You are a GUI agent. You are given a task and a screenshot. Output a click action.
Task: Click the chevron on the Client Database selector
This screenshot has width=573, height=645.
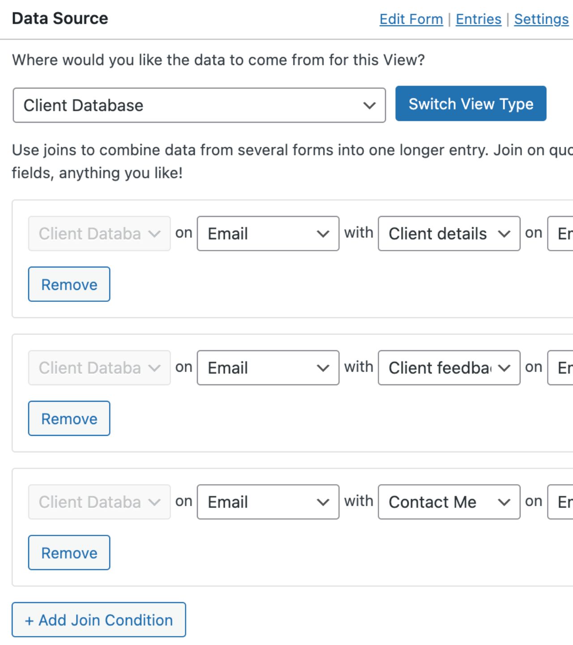[x=369, y=105]
